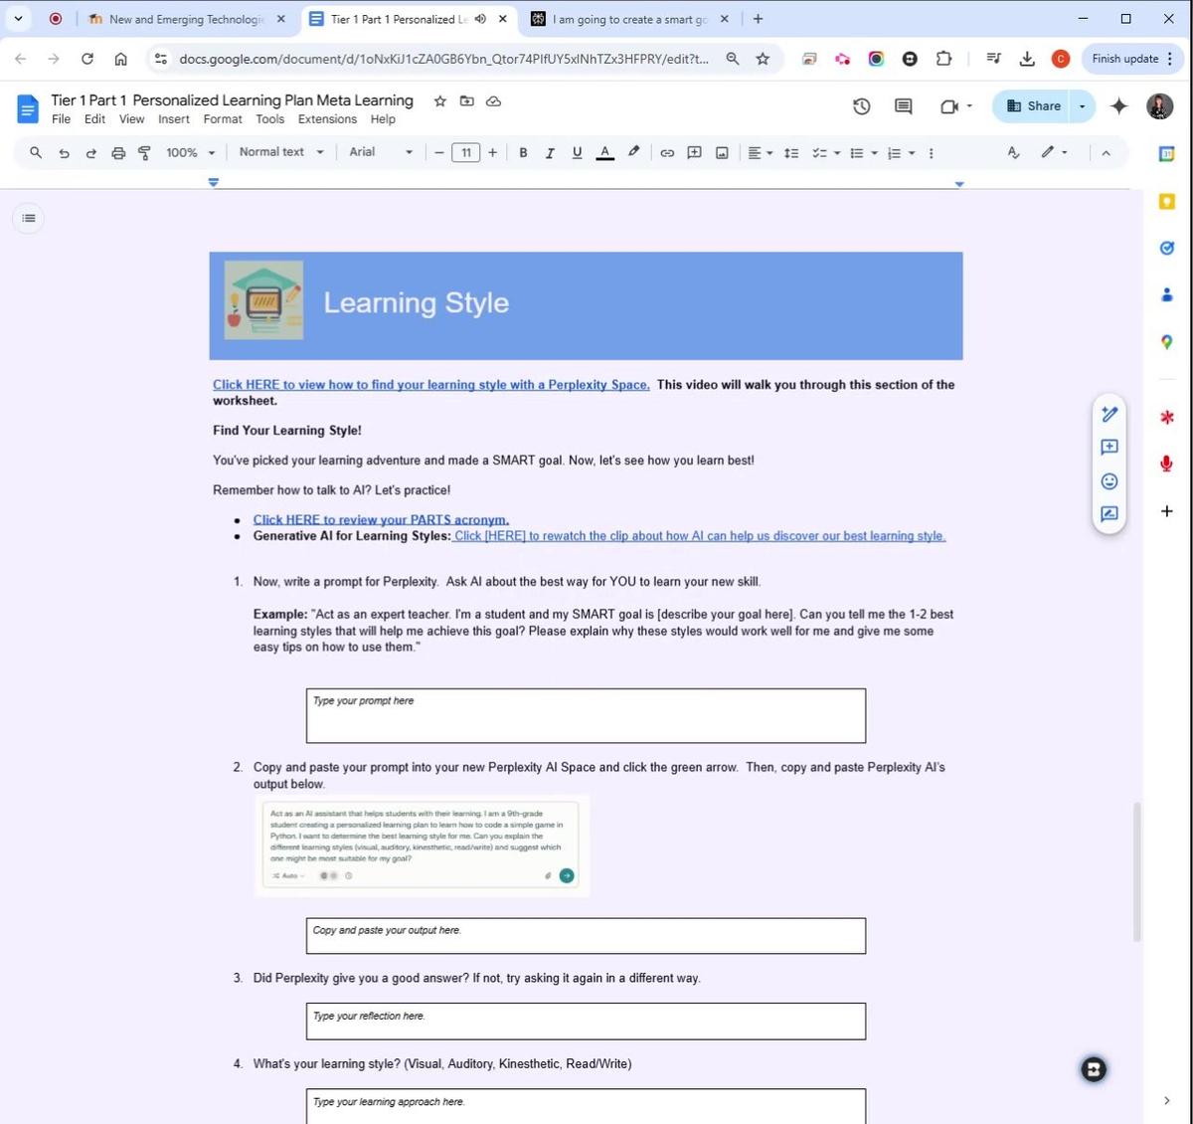Click the insert image icon
This screenshot has height=1124, width=1193.
[722, 153]
